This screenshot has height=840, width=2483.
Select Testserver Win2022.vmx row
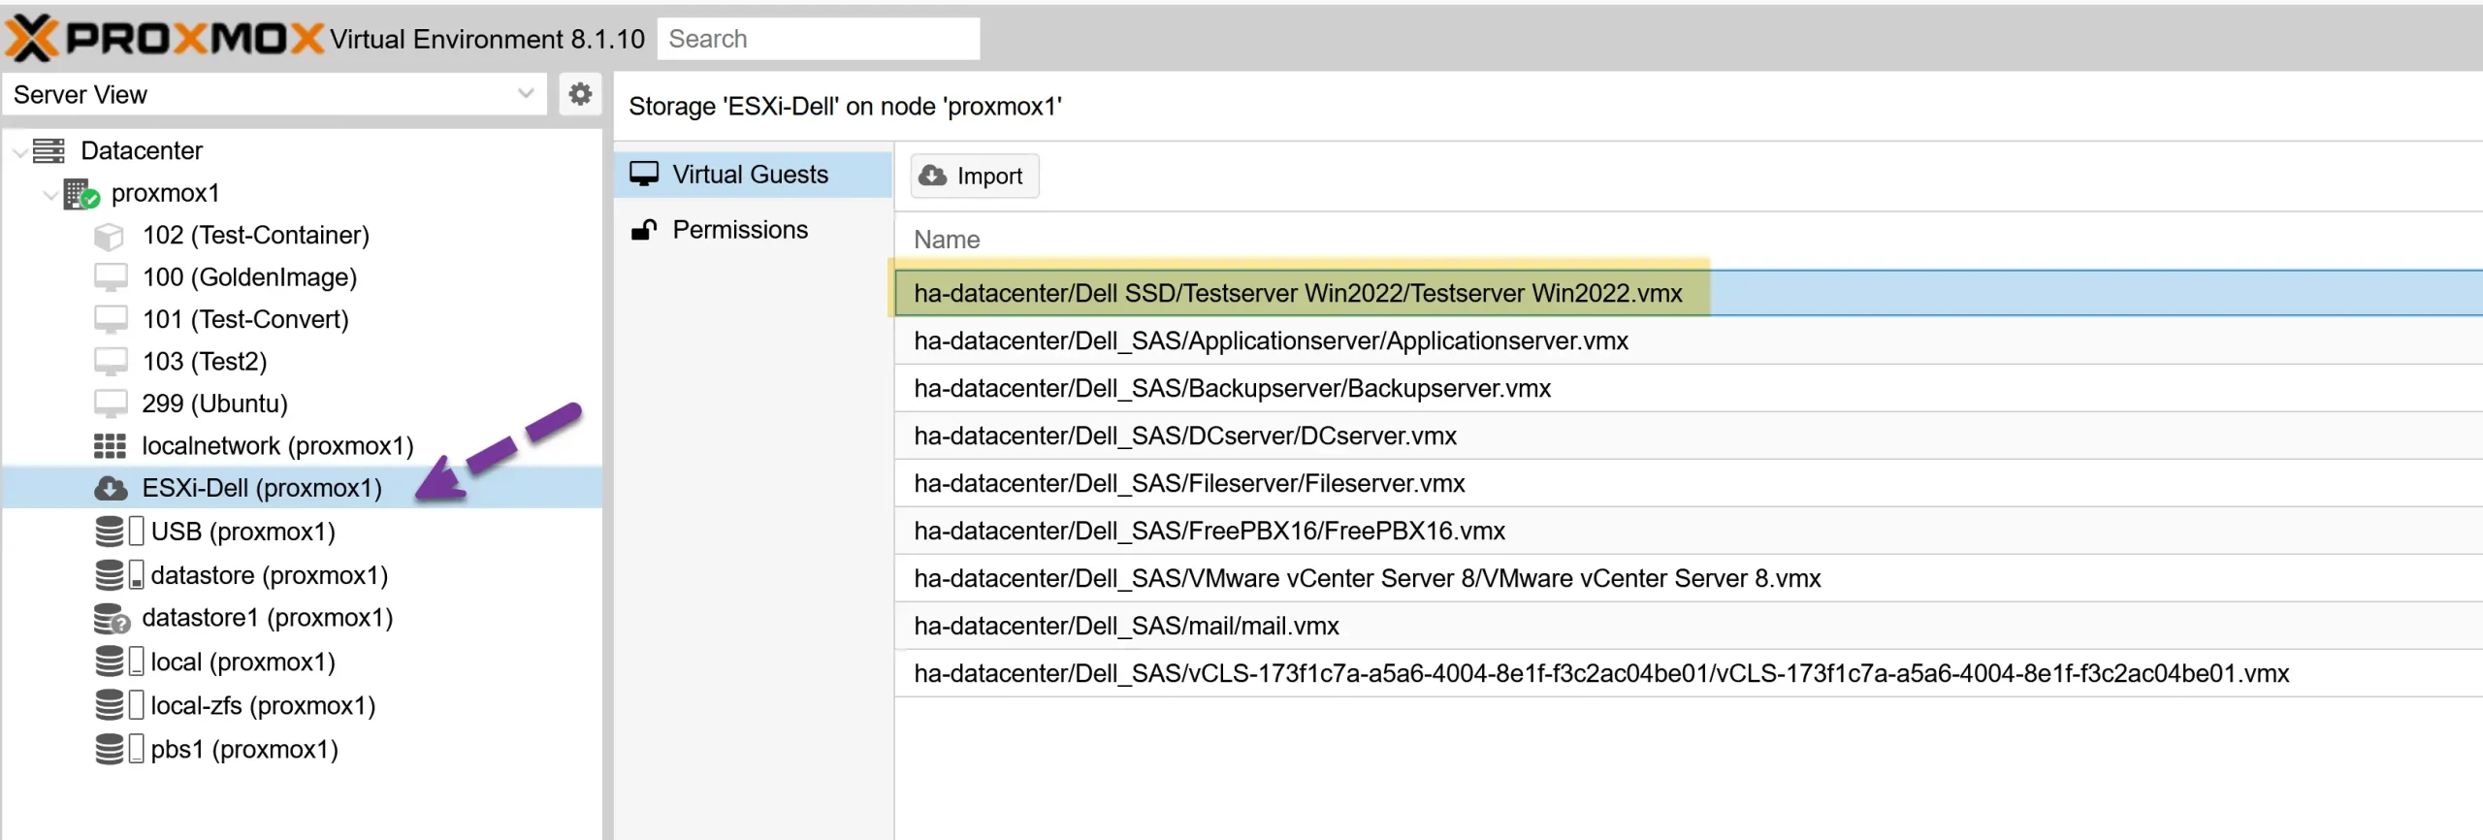pos(1688,293)
